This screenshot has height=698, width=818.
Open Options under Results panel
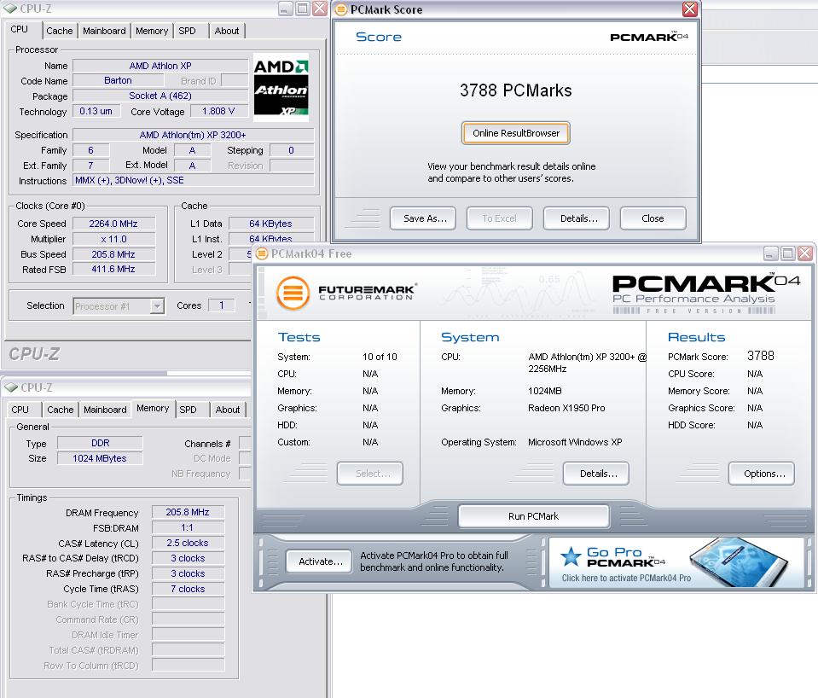(761, 474)
